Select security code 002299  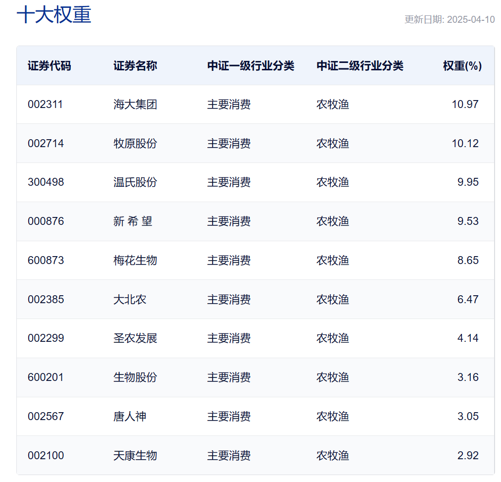(46, 338)
